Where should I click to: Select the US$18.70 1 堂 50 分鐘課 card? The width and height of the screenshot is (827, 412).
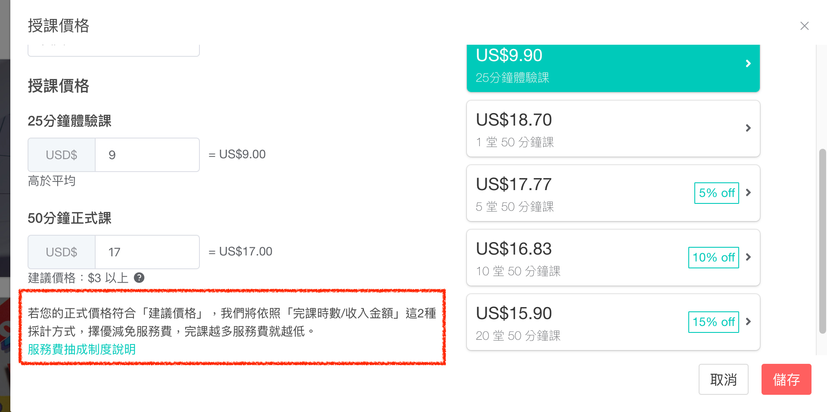point(603,129)
